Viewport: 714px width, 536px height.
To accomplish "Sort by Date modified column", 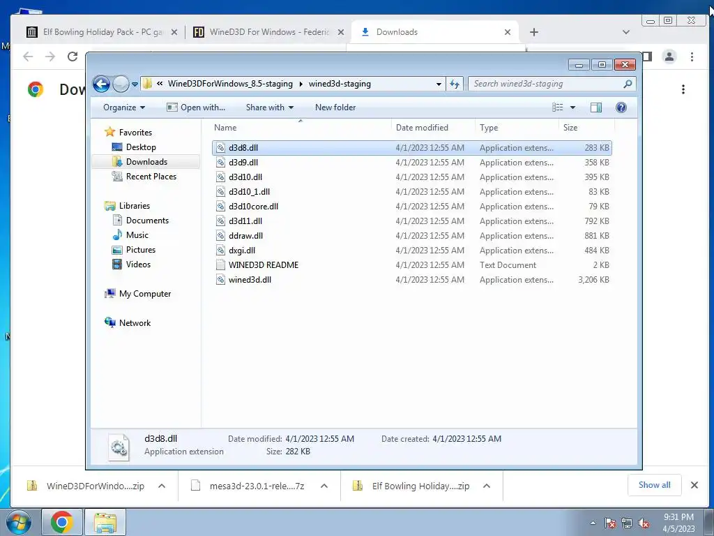I will click(x=432, y=128).
